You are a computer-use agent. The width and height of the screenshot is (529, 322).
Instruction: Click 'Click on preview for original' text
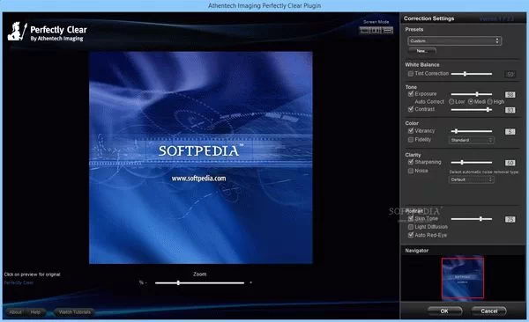click(x=32, y=274)
